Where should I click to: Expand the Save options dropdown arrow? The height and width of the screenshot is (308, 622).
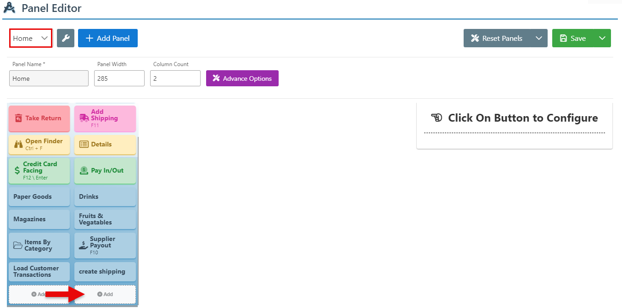point(602,38)
